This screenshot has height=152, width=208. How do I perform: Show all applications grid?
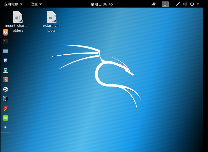pos(6,127)
